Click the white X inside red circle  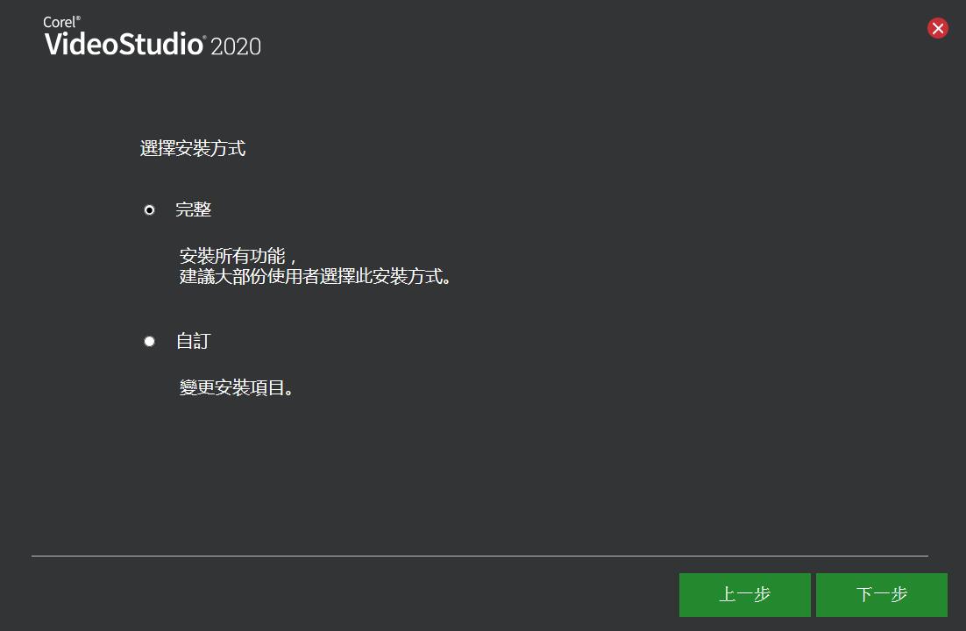click(938, 28)
